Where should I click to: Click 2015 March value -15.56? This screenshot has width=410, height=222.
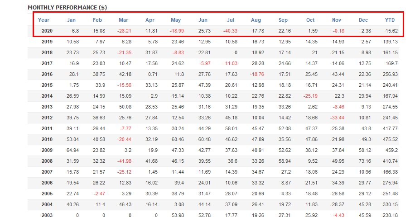(124, 85)
